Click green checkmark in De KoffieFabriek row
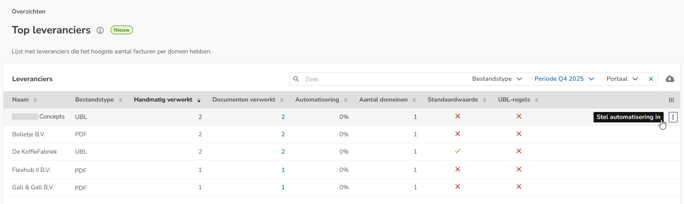684x204 pixels. click(457, 151)
